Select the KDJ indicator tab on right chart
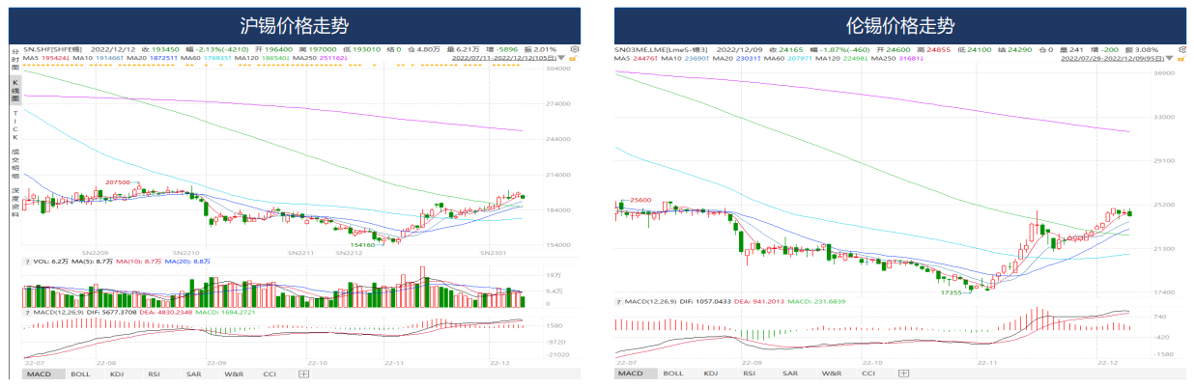This screenshot has height=388, width=1194. (x=711, y=373)
